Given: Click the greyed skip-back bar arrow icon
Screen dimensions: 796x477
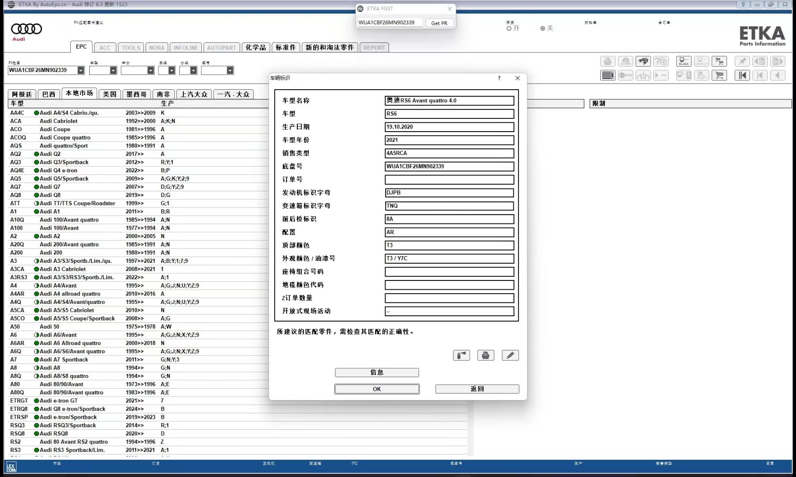Looking at the screenshot, I should (x=760, y=75).
